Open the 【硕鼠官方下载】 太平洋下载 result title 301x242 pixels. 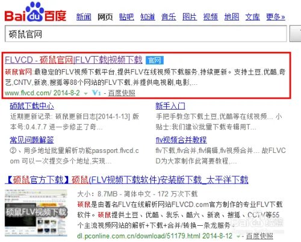click(x=126, y=180)
